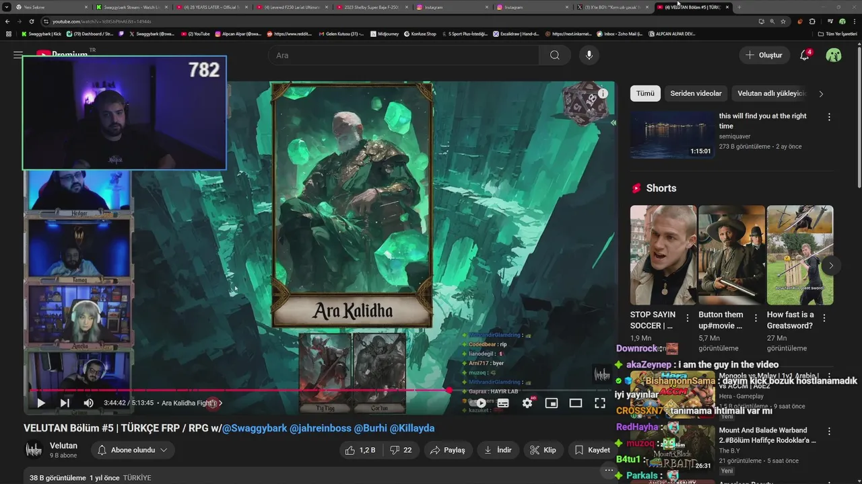Image resolution: width=862 pixels, height=484 pixels.
Task: Open the info card icon on the video
Action: tap(603, 93)
